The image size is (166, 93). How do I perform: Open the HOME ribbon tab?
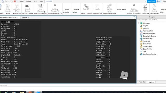click(22, 1)
